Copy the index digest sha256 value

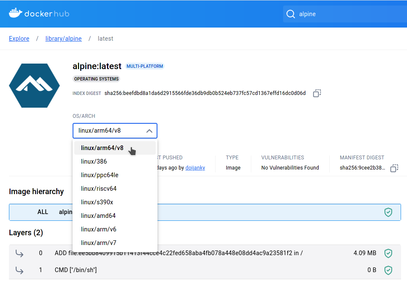pyautogui.click(x=317, y=93)
